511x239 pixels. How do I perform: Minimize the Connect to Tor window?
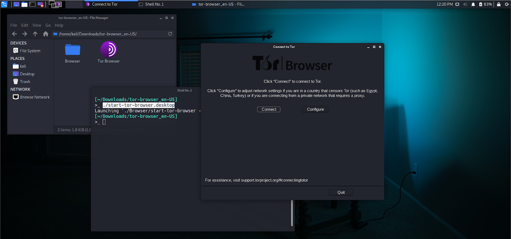click(x=368, y=47)
